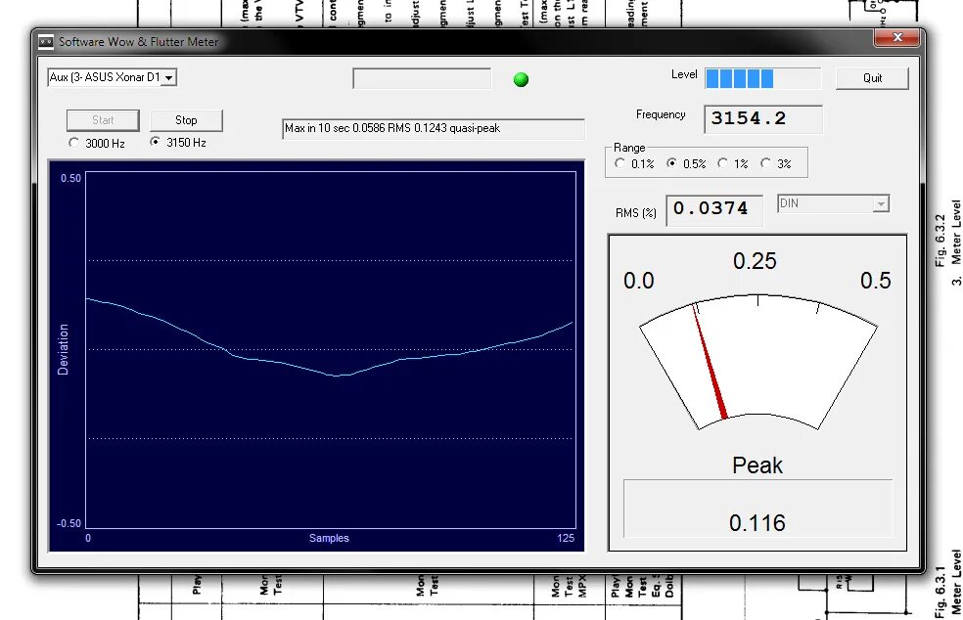The height and width of the screenshot is (620, 963).
Task: Click the Quit button
Action: click(872, 78)
